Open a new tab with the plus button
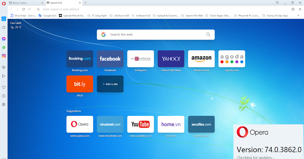This screenshot has width=304, height=159. click(85, 3)
